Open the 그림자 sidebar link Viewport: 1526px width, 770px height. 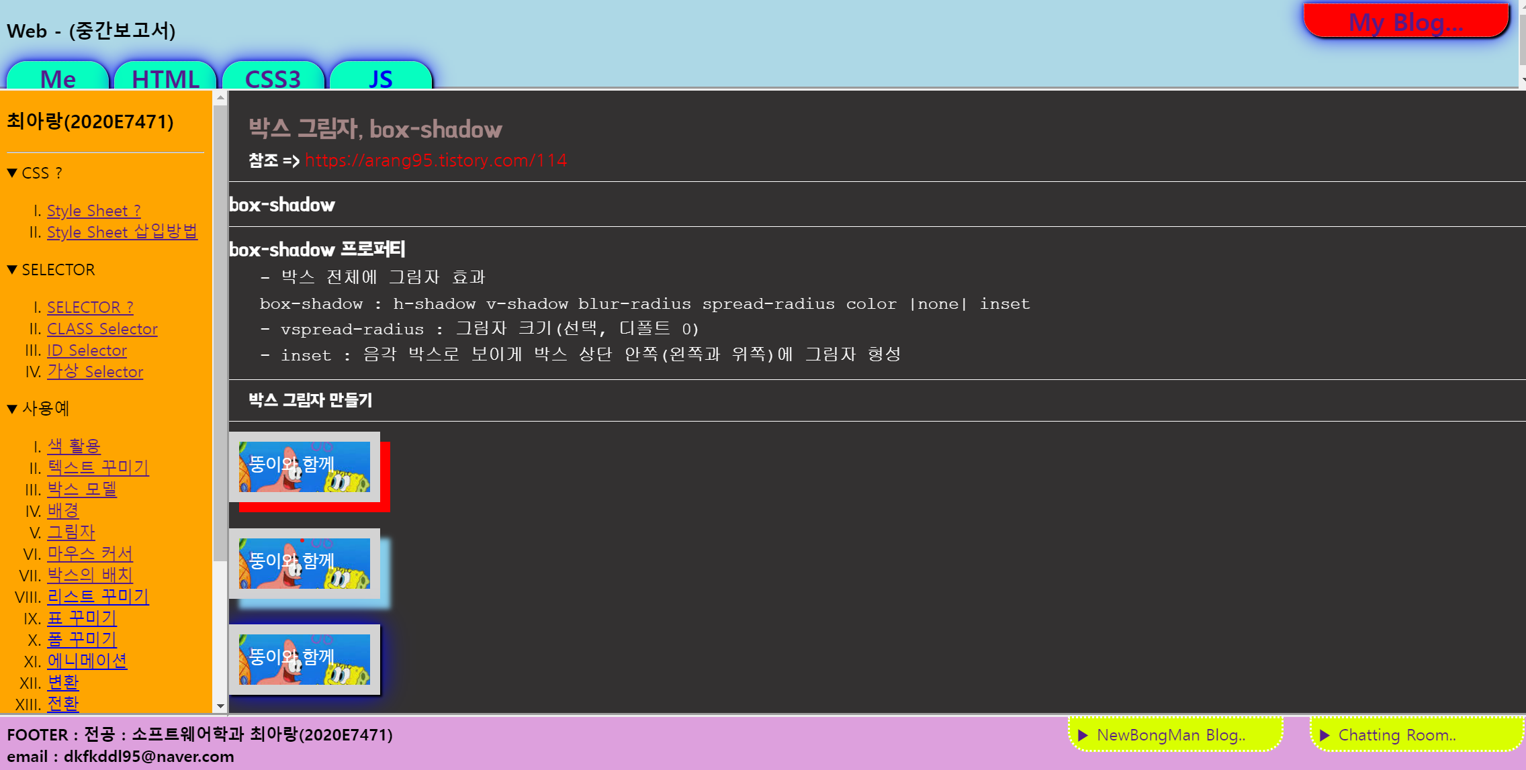(x=71, y=532)
